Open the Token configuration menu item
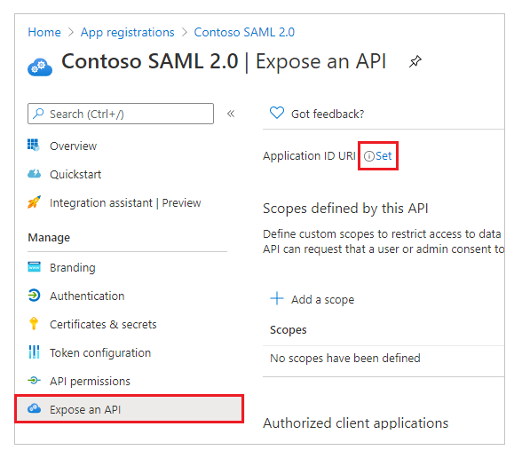The image size is (522, 458). tap(100, 353)
